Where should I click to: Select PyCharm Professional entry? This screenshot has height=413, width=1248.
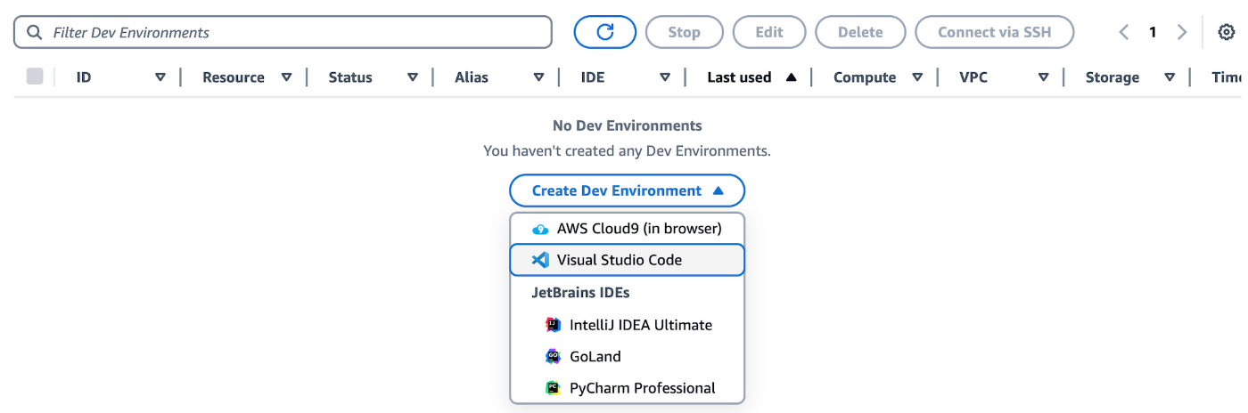pyautogui.click(x=627, y=388)
